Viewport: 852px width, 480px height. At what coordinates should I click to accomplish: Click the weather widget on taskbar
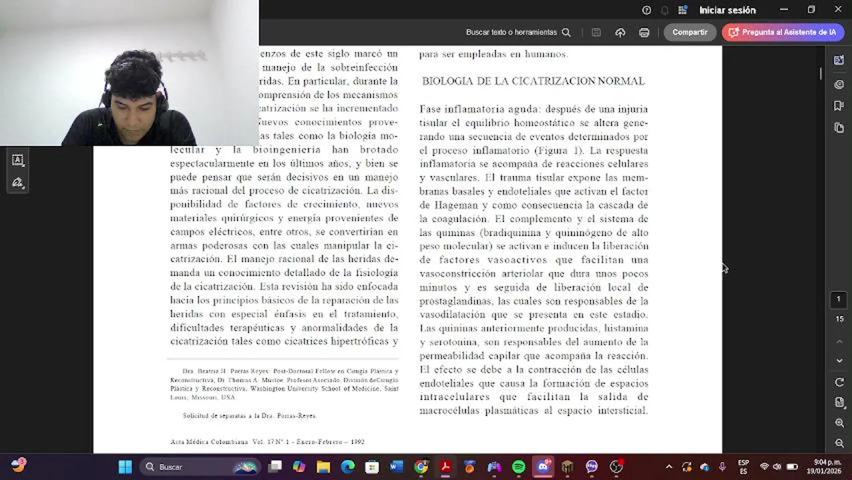pyautogui.click(x=18, y=466)
